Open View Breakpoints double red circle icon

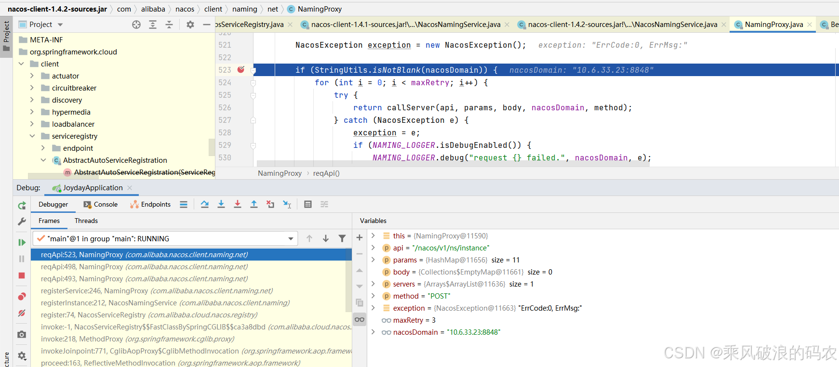pyautogui.click(x=22, y=296)
